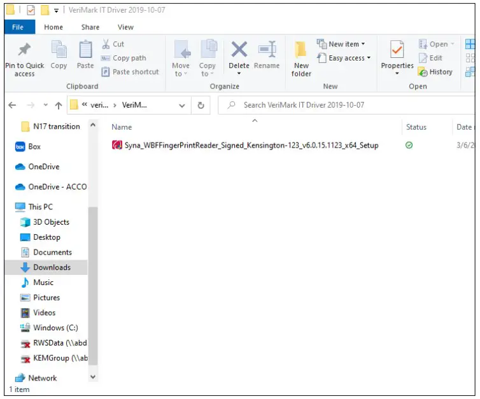The image size is (480, 399).
Task: Refresh the folder view
Action: click(x=201, y=105)
